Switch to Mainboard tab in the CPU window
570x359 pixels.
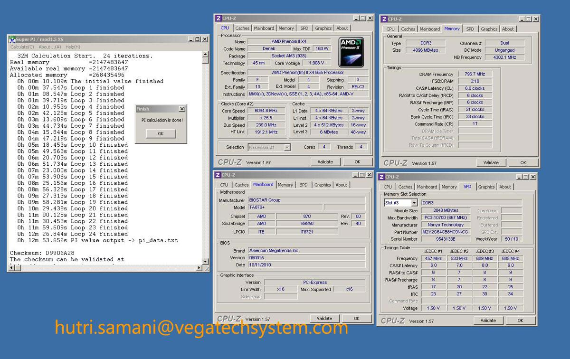pos(264,28)
